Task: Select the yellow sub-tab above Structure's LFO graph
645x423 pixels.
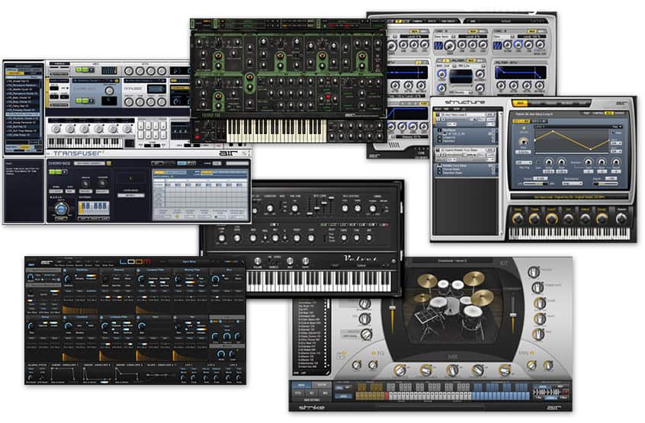Action: click(521, 121)
